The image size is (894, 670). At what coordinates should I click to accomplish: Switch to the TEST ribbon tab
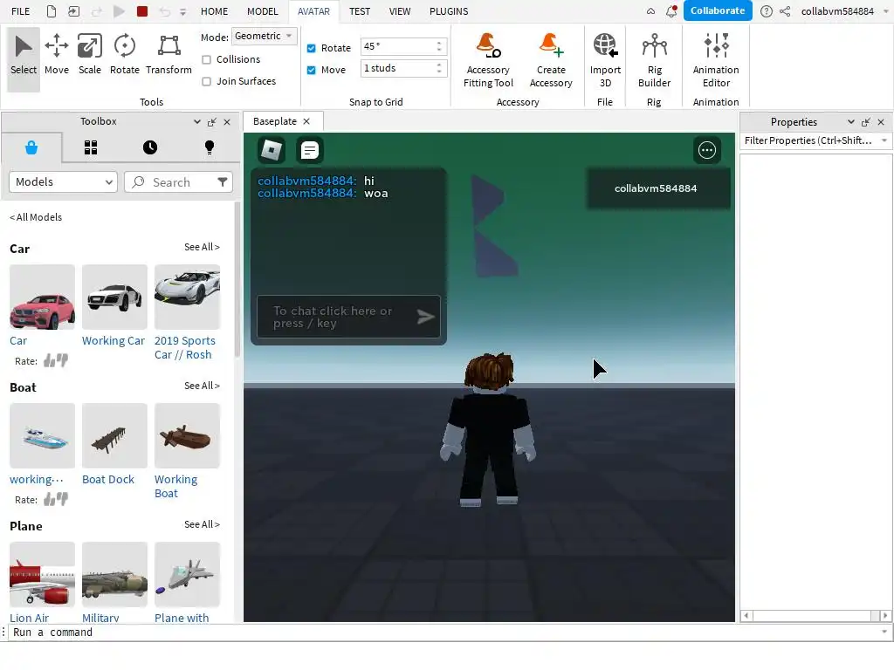[360, 10]
